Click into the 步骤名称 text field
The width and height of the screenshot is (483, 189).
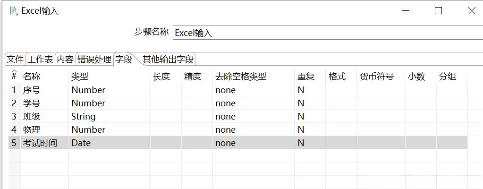326,33
